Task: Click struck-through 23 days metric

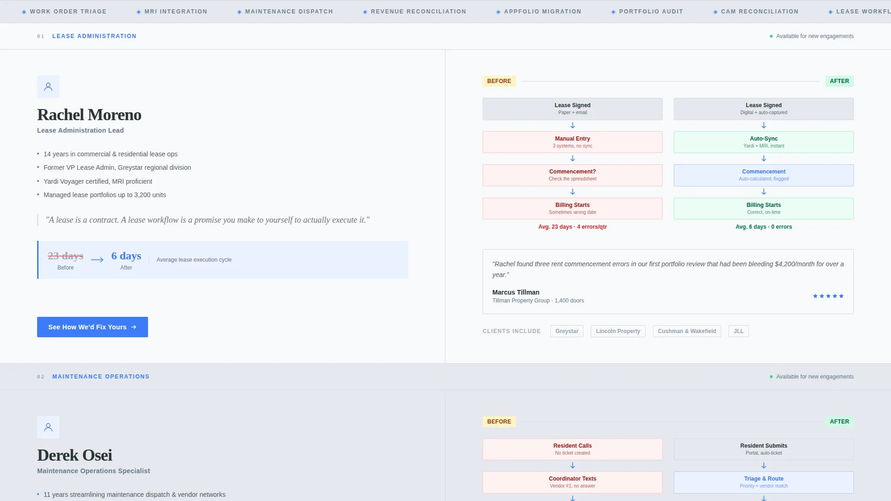Action: [65, 256]
